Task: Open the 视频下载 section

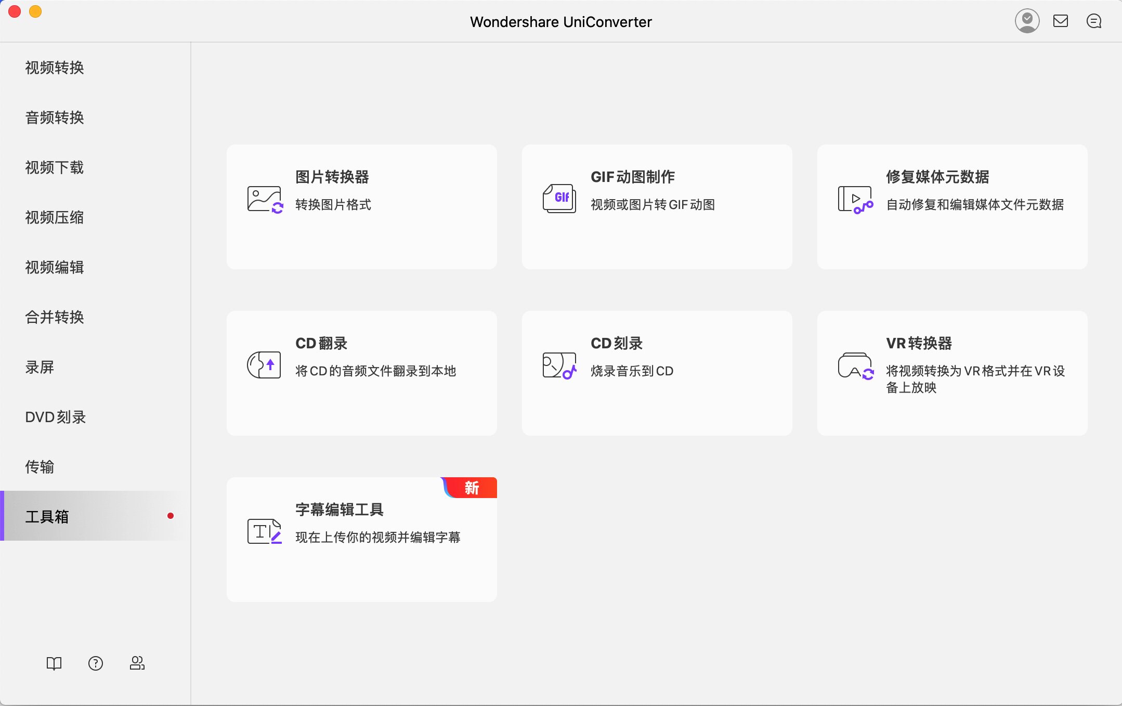Action: (55, 167)
